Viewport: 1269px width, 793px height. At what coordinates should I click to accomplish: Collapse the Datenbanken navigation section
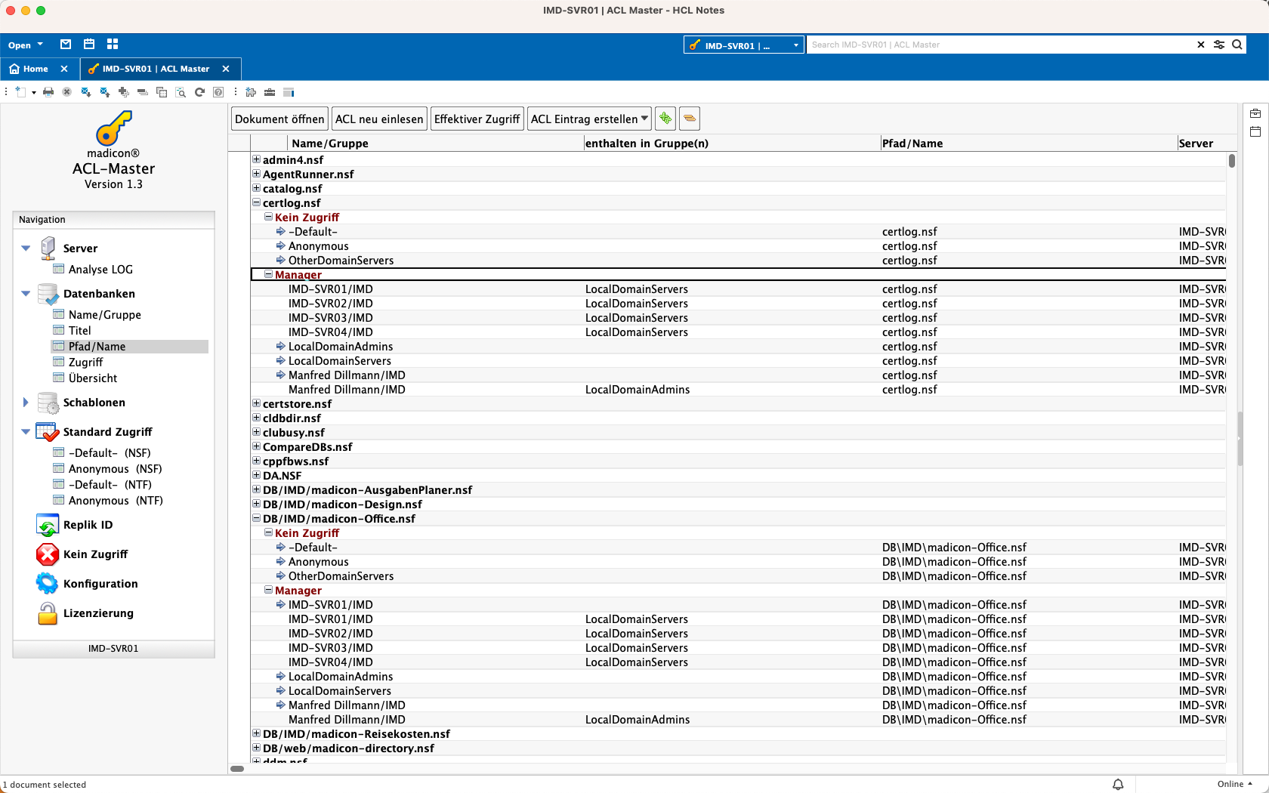coord(26,293)
